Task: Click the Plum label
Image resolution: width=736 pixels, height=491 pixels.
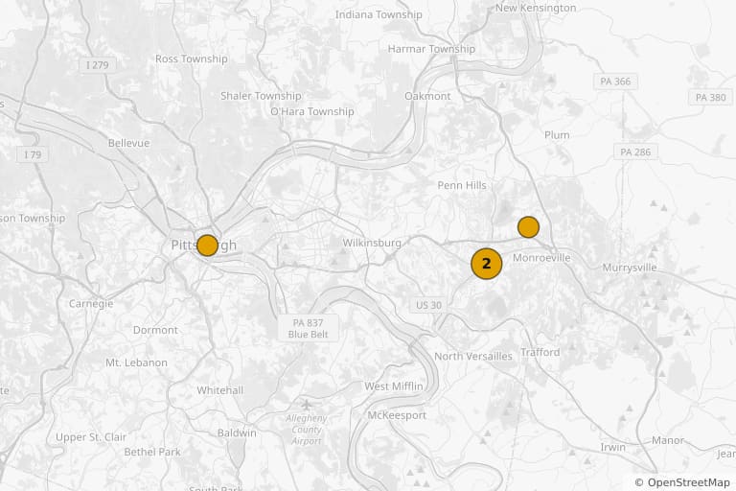Action: [x=557, y=135]
